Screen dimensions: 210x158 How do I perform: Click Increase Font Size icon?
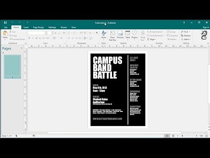point(56,33)
